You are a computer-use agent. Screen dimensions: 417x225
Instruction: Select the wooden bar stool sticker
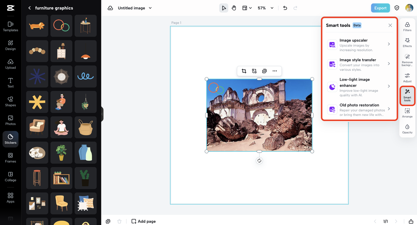(37, 178)
